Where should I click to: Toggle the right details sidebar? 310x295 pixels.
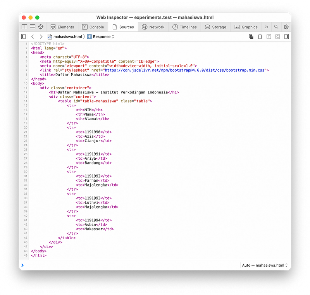(x=286, y=37)
